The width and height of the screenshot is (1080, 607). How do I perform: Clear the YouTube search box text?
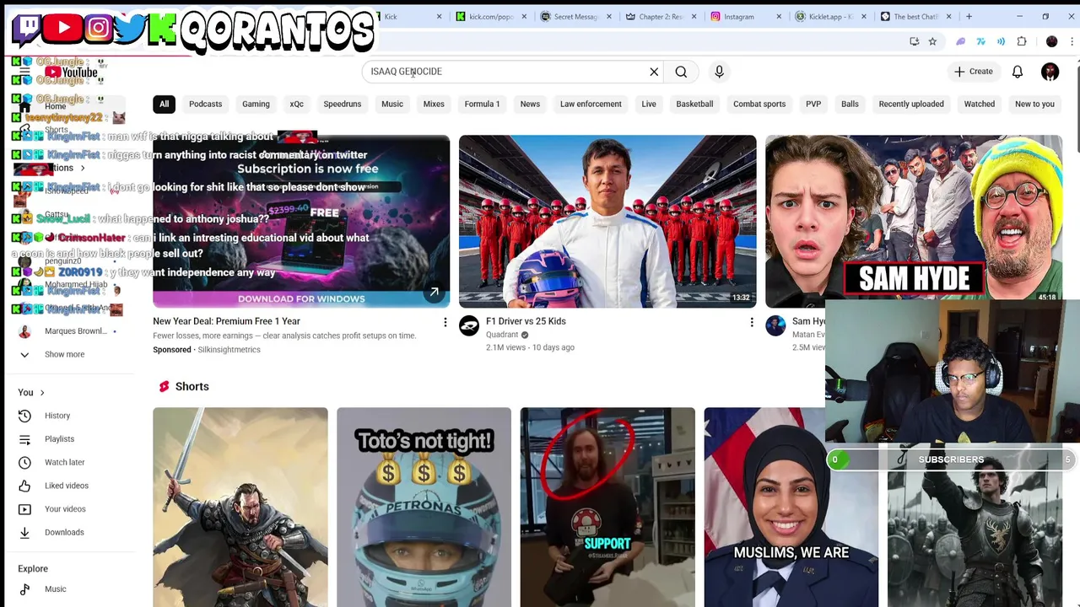click(654, 72)
